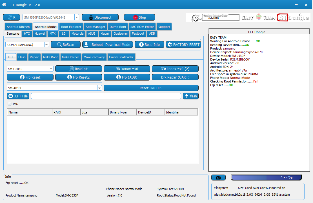Image resolution: width=313 pixels, height=203 pixels.
Task: Switch to the Repair sub-tab
Action: click(34, 57)
